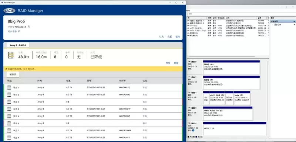Click the degraded status text in array summary
This screenshot has width=296, height=142.
tap(96, 57)
